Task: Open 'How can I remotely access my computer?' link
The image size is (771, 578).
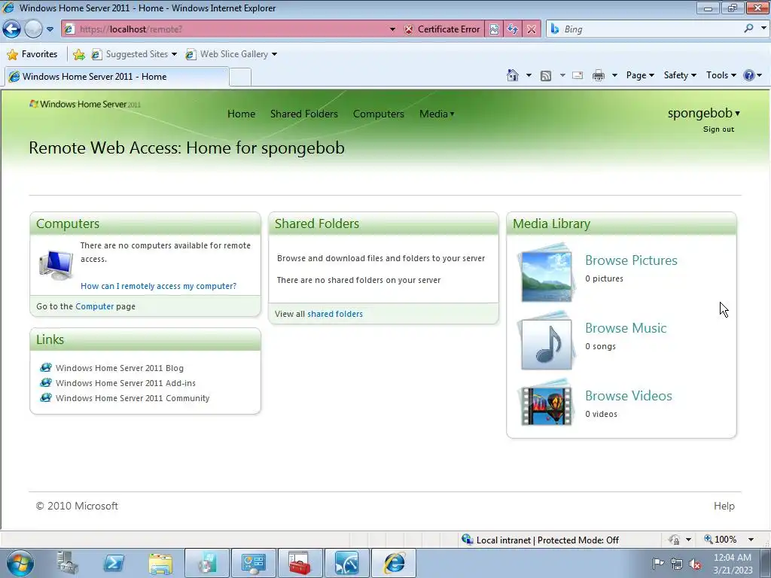Action: pos(158,286)
